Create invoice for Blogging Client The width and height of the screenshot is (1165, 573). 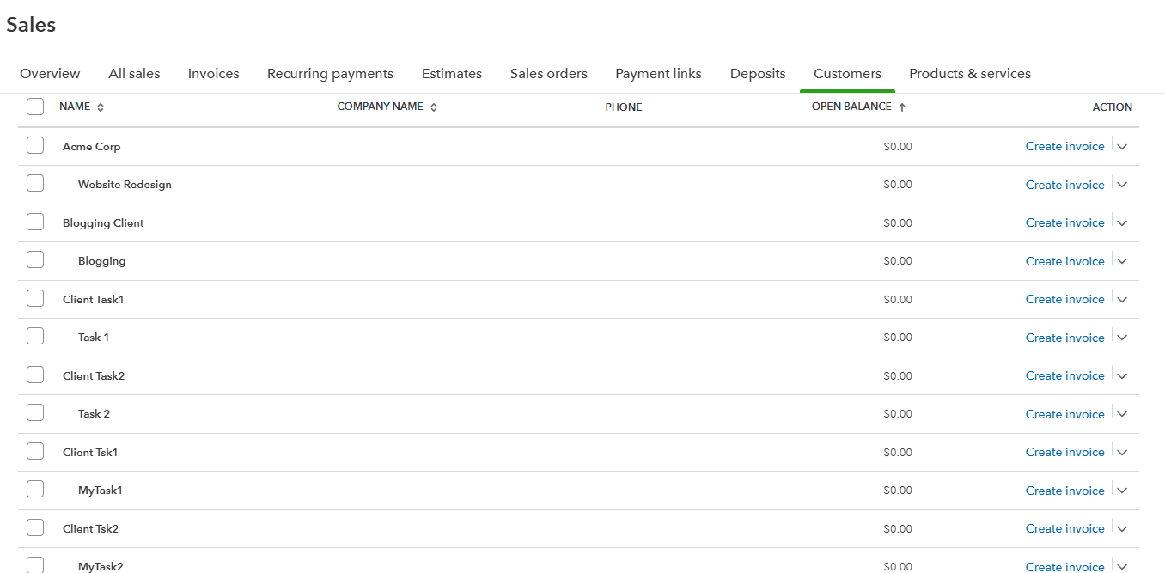pos(1064,222)
